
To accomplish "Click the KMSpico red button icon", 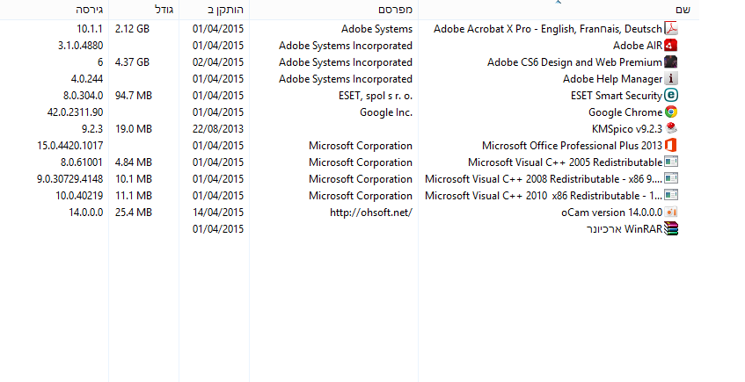I will coord(671,128).
